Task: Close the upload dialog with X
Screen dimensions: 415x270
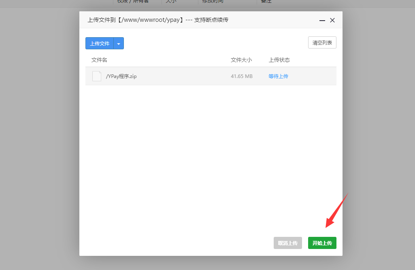Action: click(332, 20)
